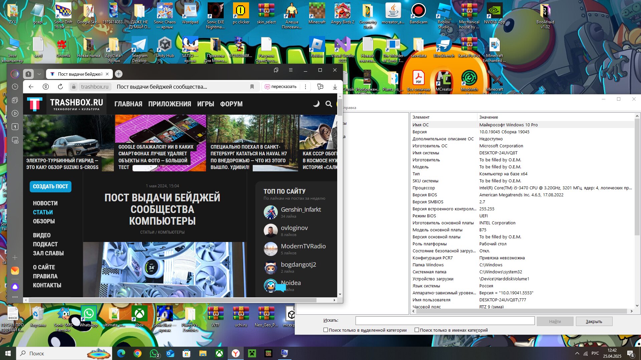Open the three-dot menu next to пересказать
The image size is (641, 360).
pos(305,87)
